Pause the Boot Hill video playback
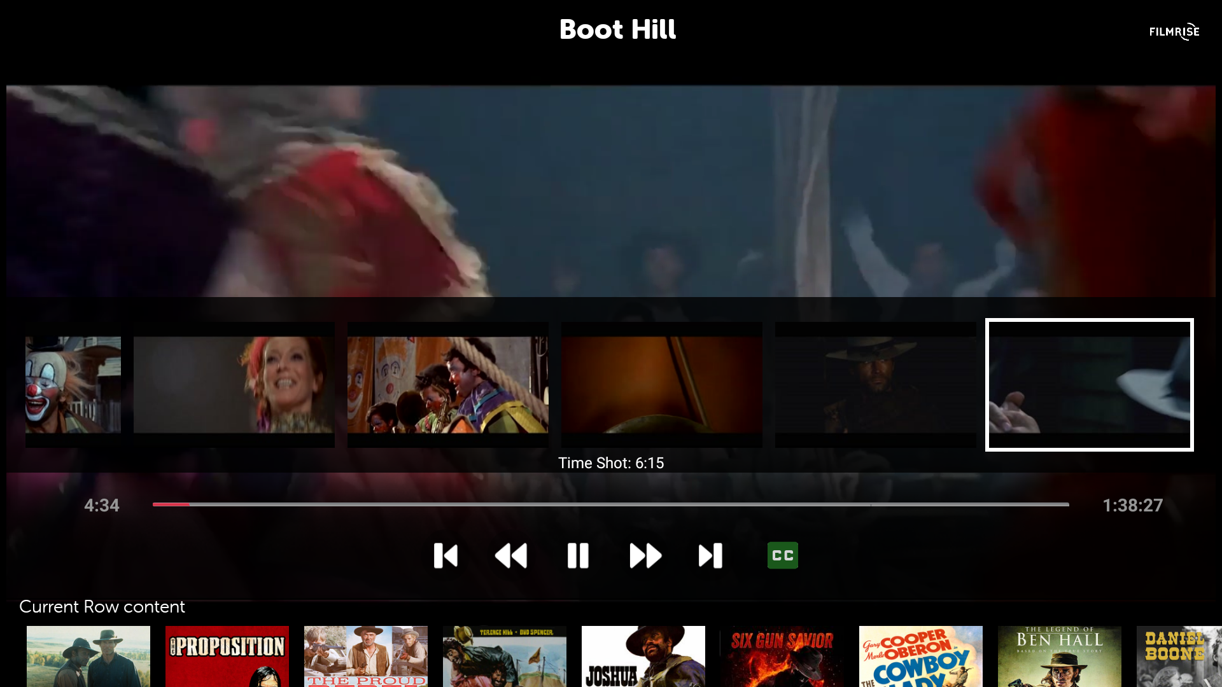 (x=578, y=555)
